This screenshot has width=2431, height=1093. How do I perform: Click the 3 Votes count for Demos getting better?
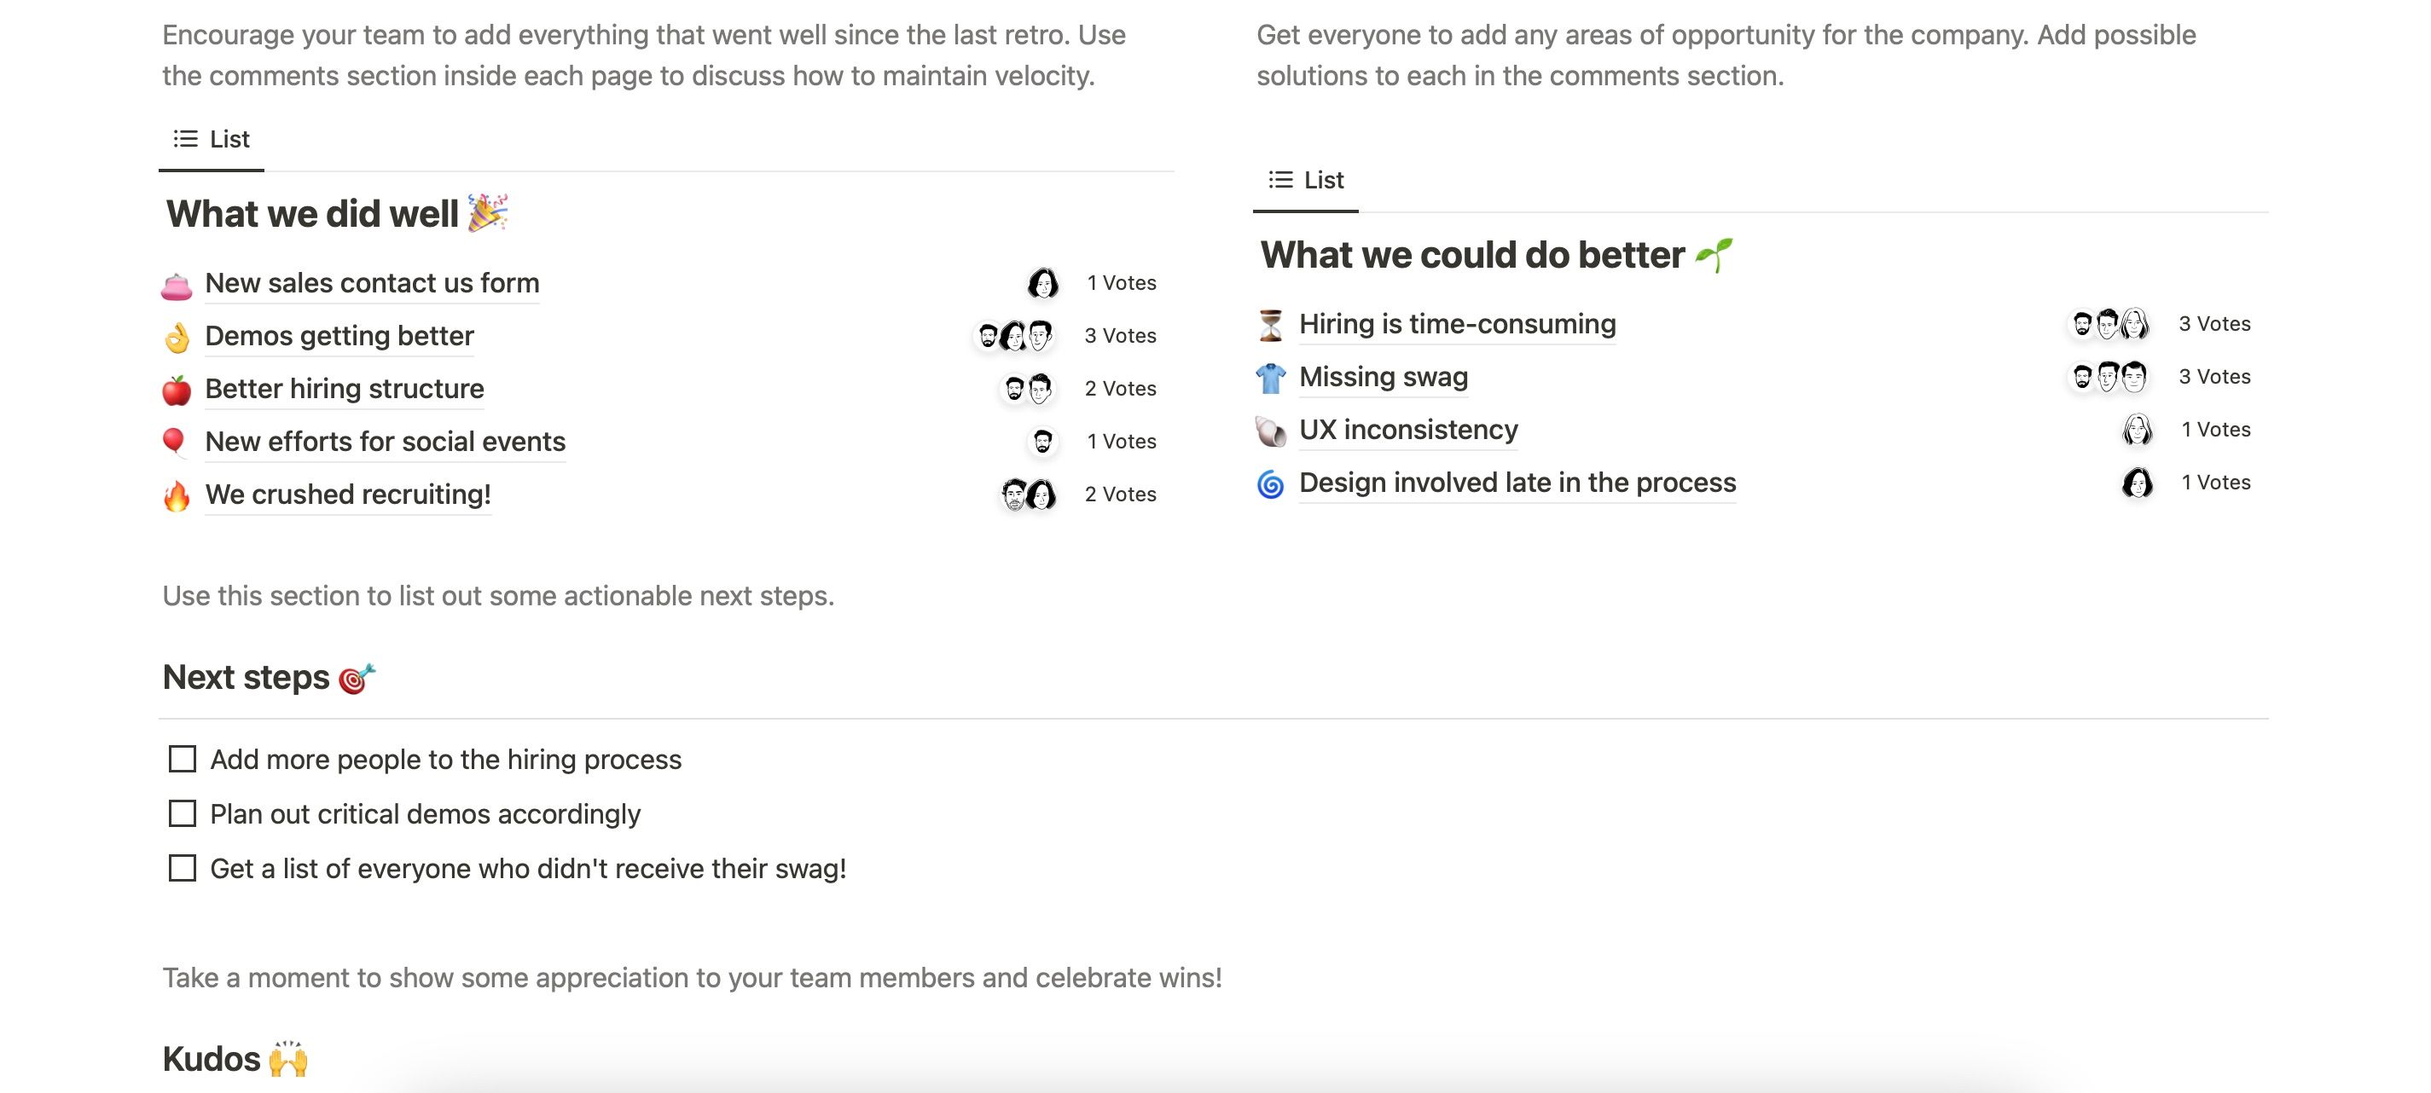click(x=1120, y=336)
